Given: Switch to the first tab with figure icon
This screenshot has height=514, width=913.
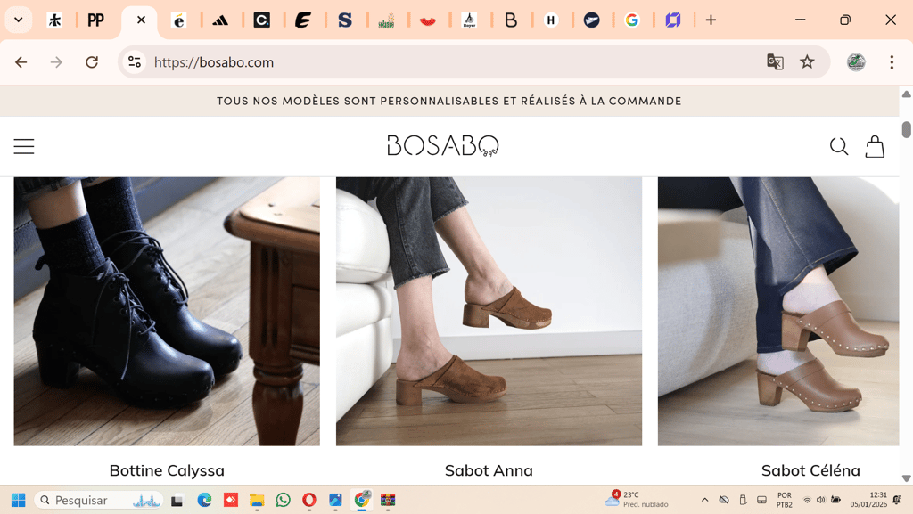Looking at the screenshot, I should point(54,20).
